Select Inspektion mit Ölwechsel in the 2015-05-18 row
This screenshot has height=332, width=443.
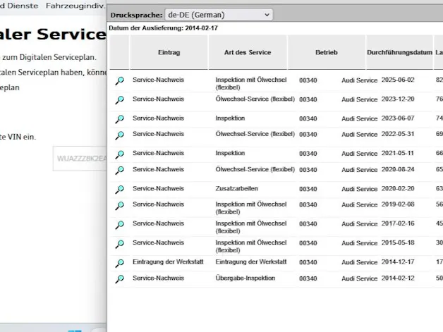tap(251, 247)
